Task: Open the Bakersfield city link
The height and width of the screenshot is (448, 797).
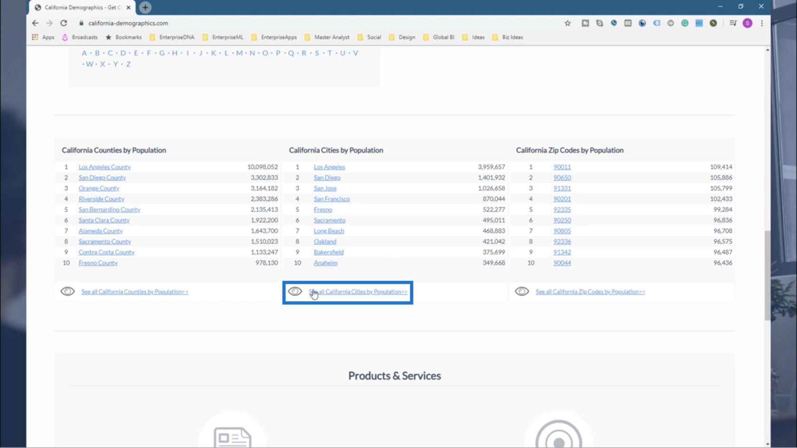Action: pos(328,252)
